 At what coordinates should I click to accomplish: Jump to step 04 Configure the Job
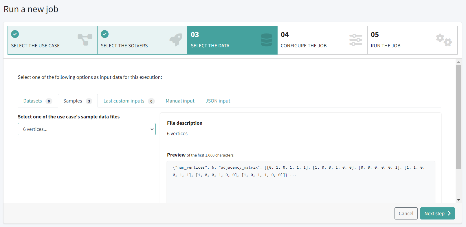(x=322, y=40)
